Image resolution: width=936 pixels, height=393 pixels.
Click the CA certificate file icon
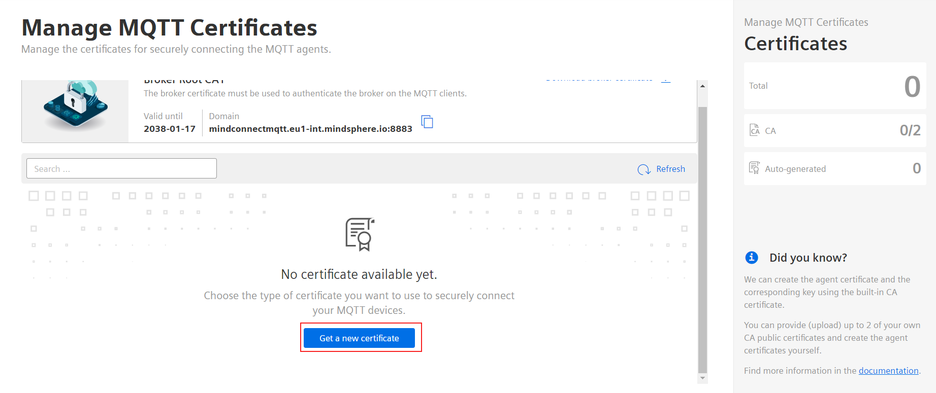tap(755, 130)
